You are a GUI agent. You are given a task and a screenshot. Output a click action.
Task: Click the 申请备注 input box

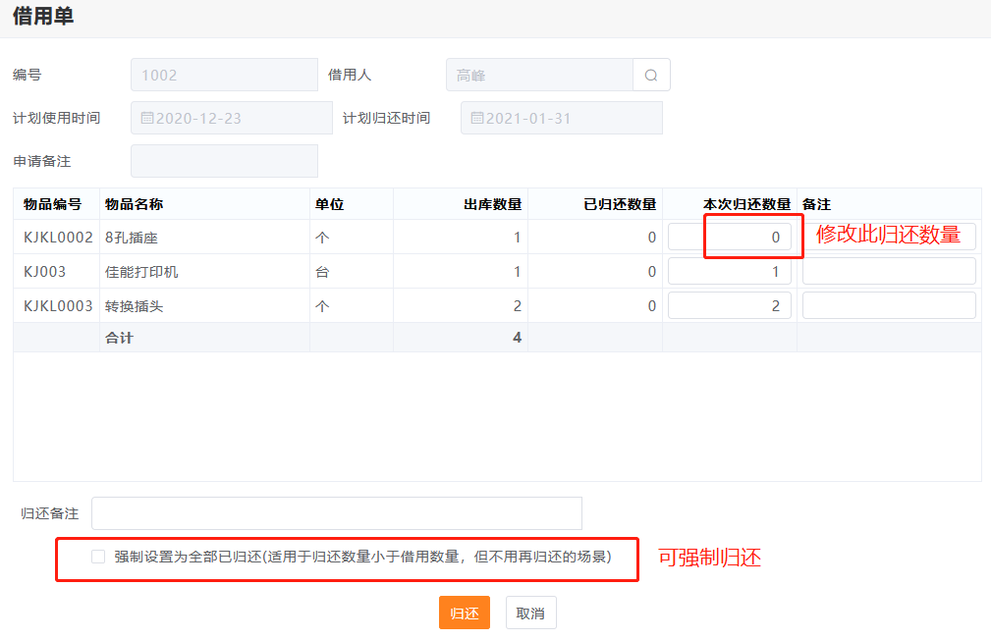pos(224,161)
